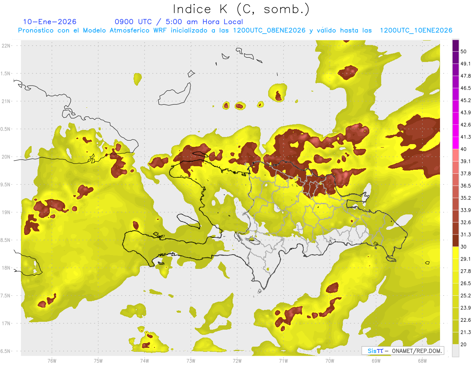Click longitude axis label "70W"

pos(329,360)
